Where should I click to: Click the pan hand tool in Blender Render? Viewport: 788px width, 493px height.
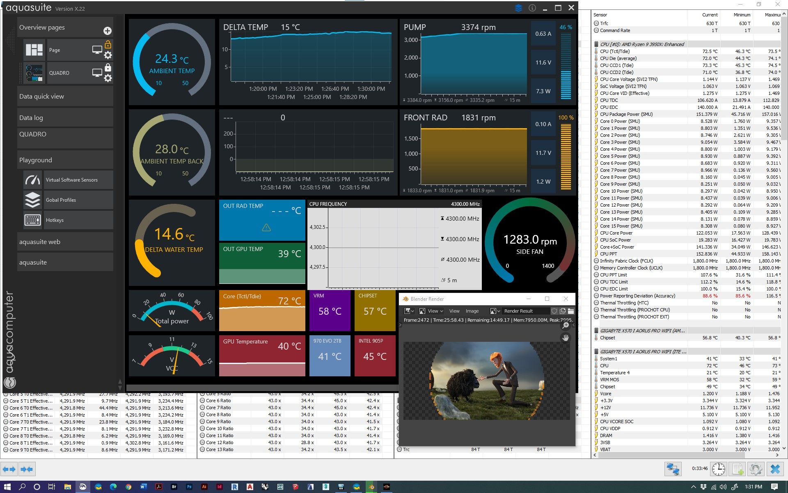click(566, 338)
